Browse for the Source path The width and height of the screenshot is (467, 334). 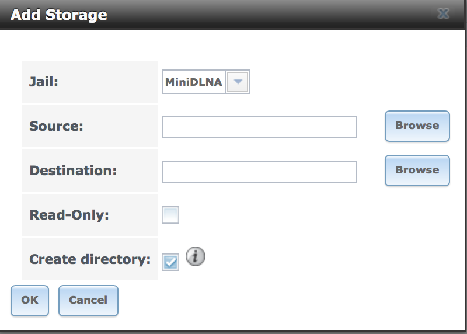417,126
